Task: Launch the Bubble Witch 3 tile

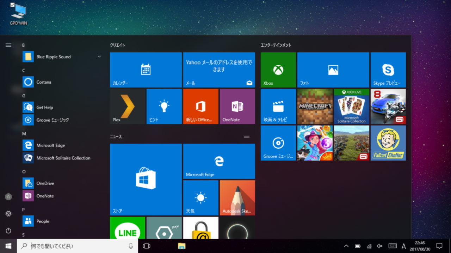Action: (315, 143)
